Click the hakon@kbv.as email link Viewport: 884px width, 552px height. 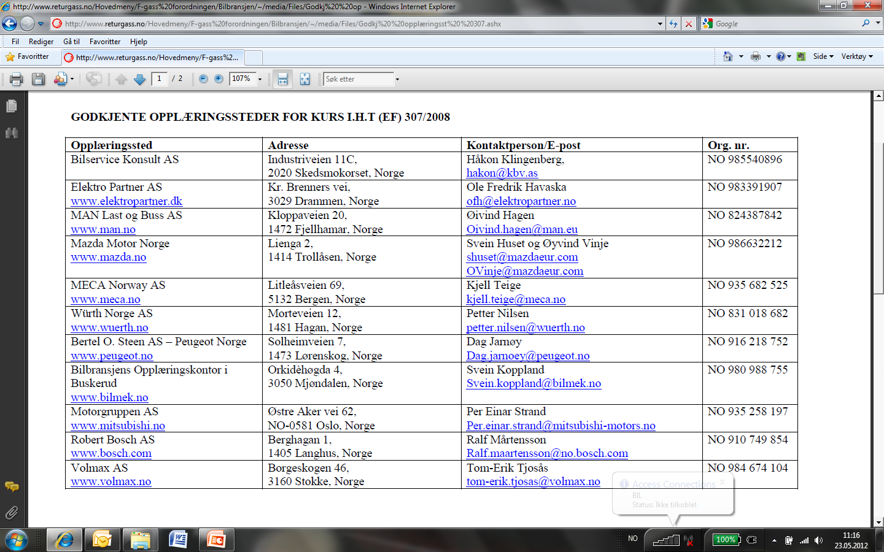(502, 173)
